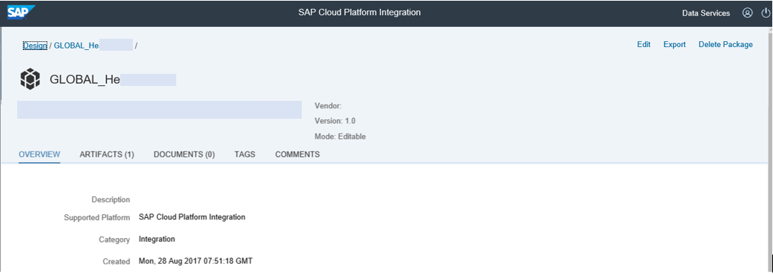Export the integration package

674,44
